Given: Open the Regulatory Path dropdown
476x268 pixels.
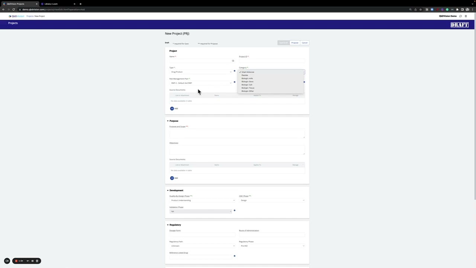Looking at the screenshot, I should click(202, 246).
